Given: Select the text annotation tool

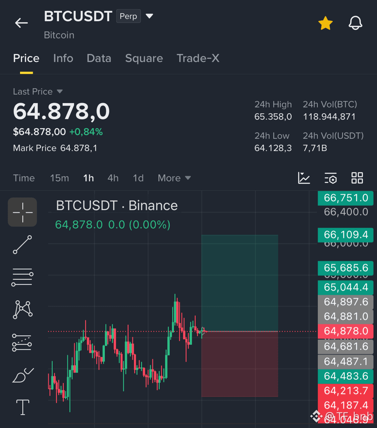Looking at the screenshot, I should click(x=23, y=407).
